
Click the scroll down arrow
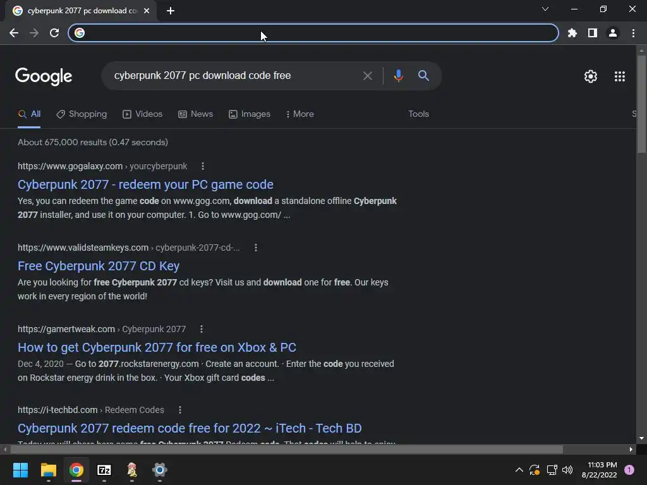(x=641, y=438)
